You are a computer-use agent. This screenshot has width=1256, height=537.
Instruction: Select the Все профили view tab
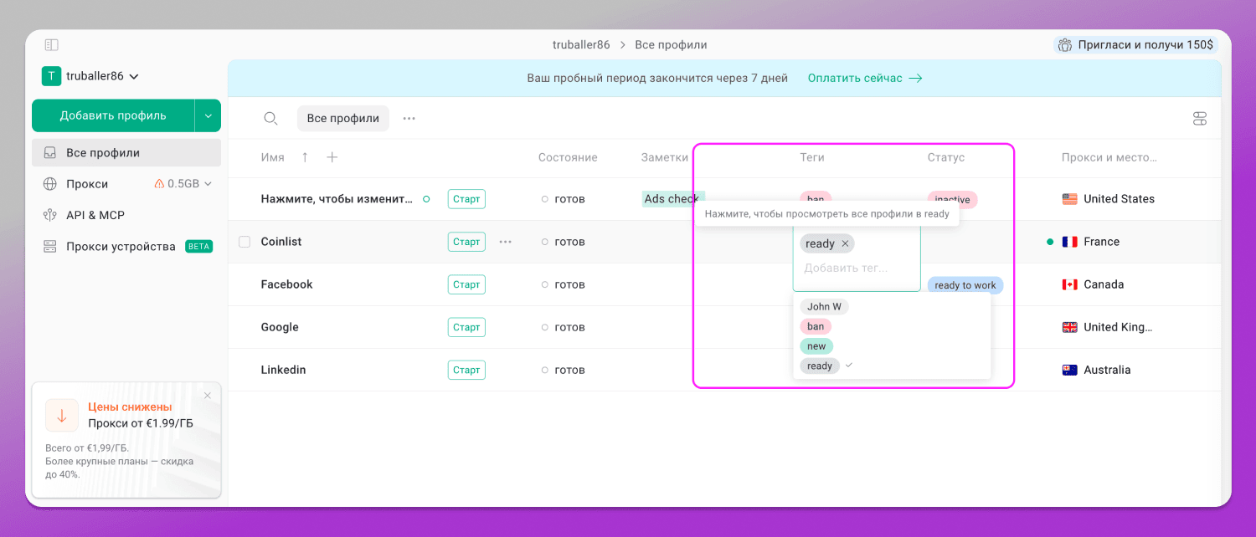343,119
